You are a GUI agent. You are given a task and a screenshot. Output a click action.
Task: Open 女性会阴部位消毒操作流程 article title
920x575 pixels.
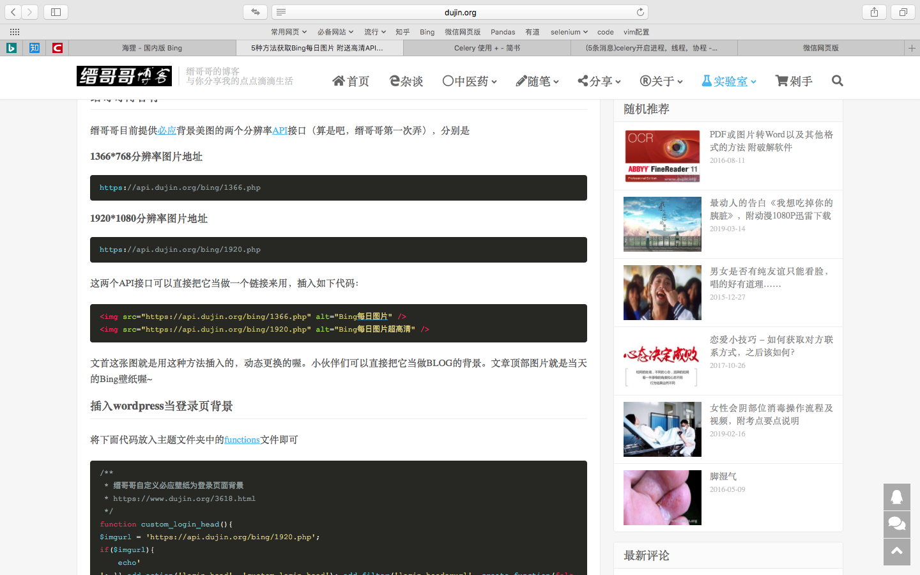click(x=771, y=414)
